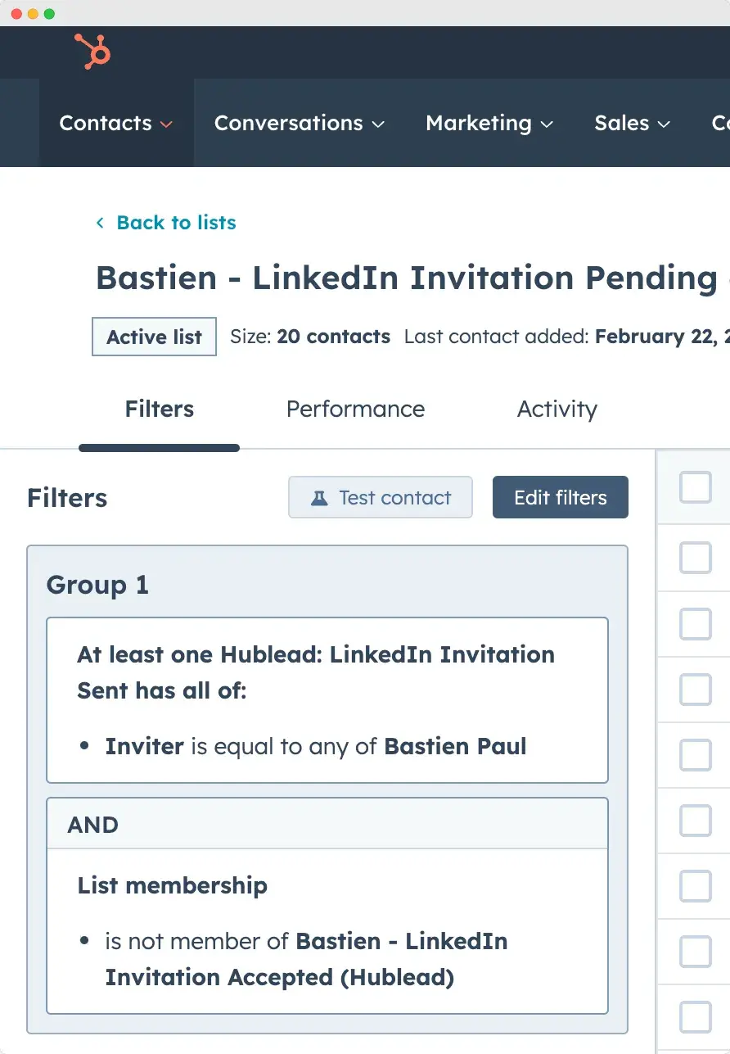The image size is (730, 1054).
Task: Switch to the Activity tab
Action: [557, 409]
